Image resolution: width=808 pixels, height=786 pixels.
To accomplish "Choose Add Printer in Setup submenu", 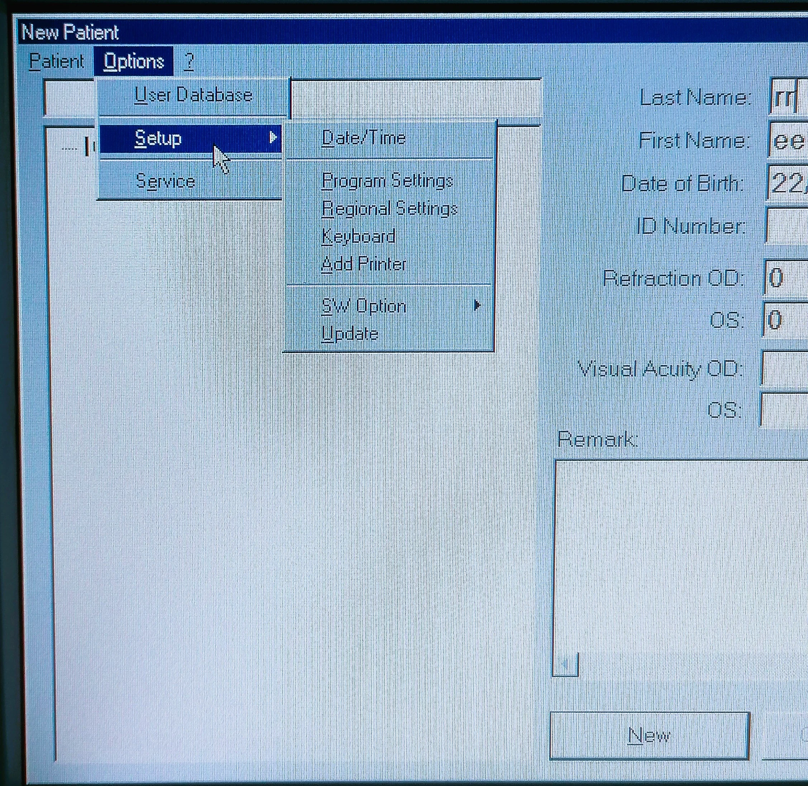I will (390, 263).
